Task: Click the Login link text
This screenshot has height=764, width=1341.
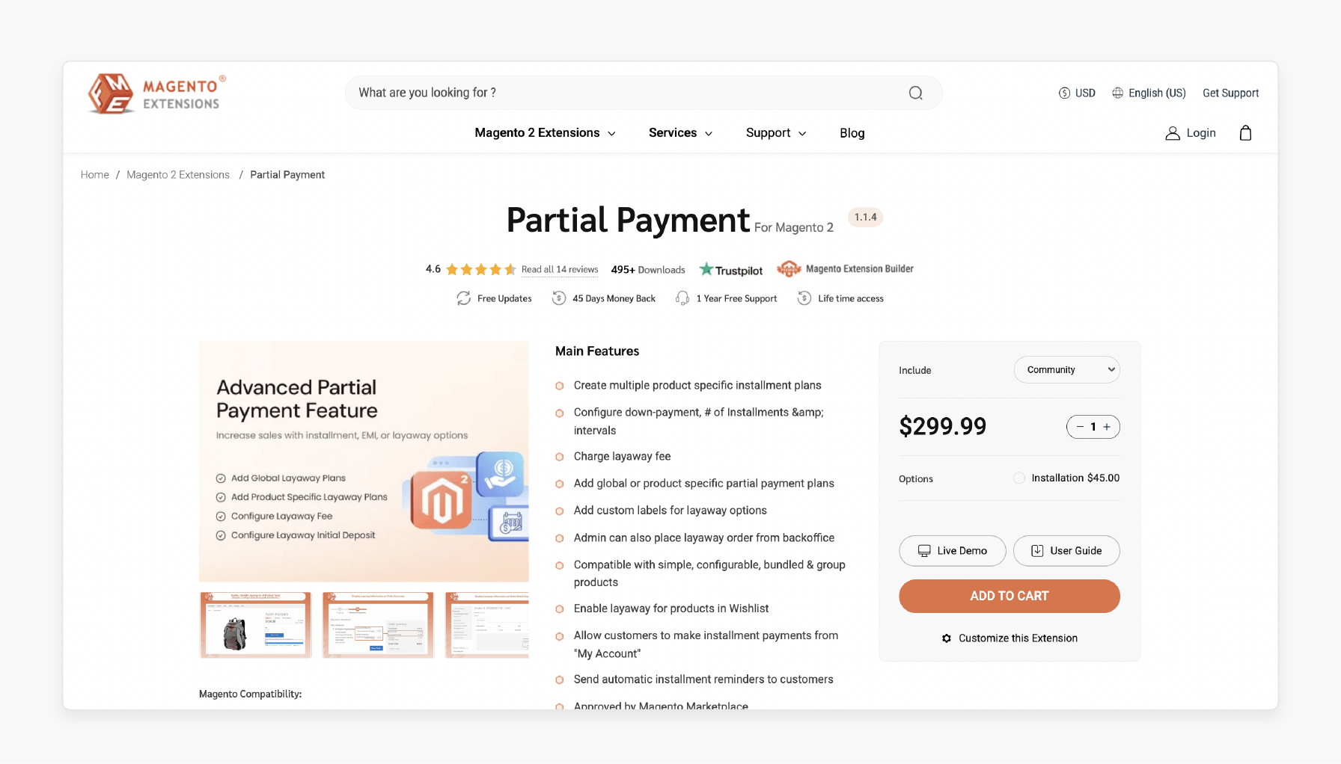Action: 1201,133
